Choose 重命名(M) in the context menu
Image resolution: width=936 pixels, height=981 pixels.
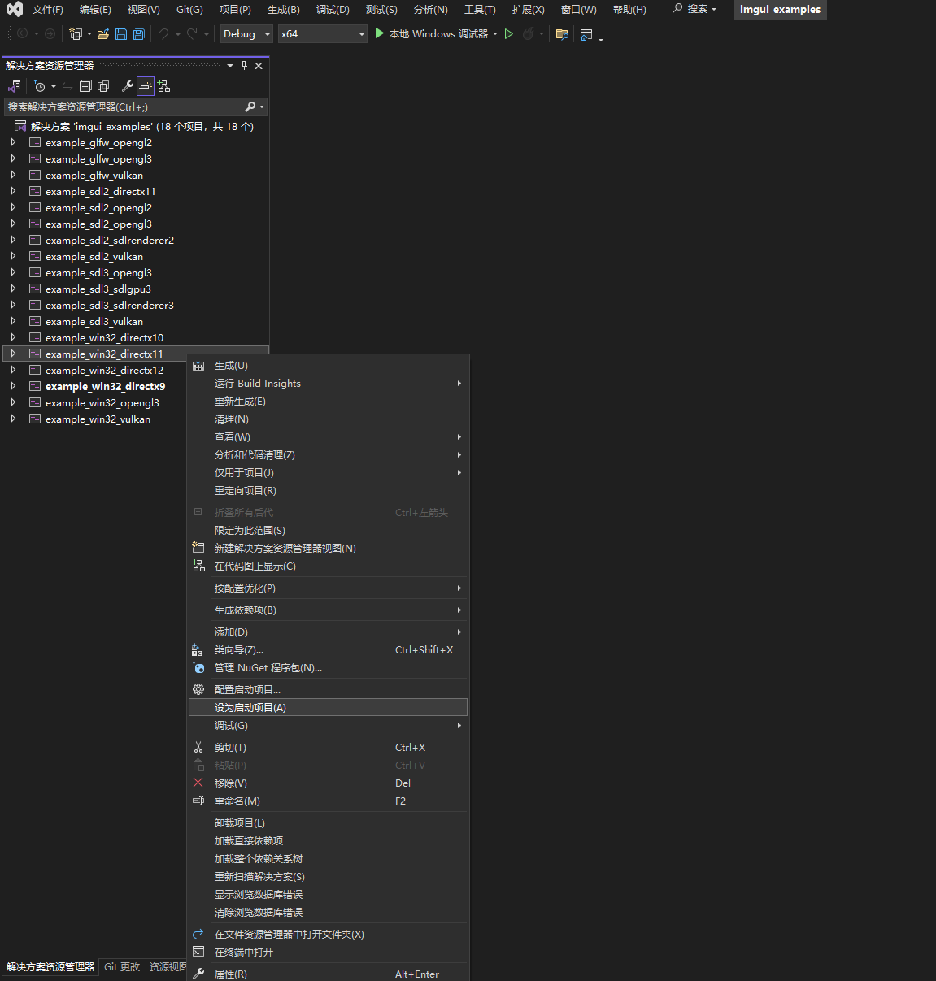(329, 801)
